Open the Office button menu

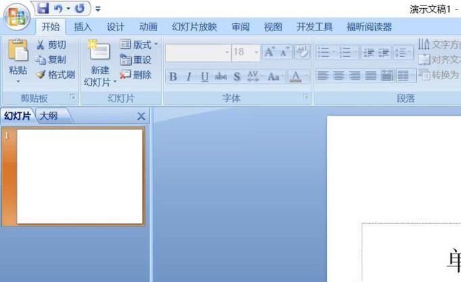(17, 17)
